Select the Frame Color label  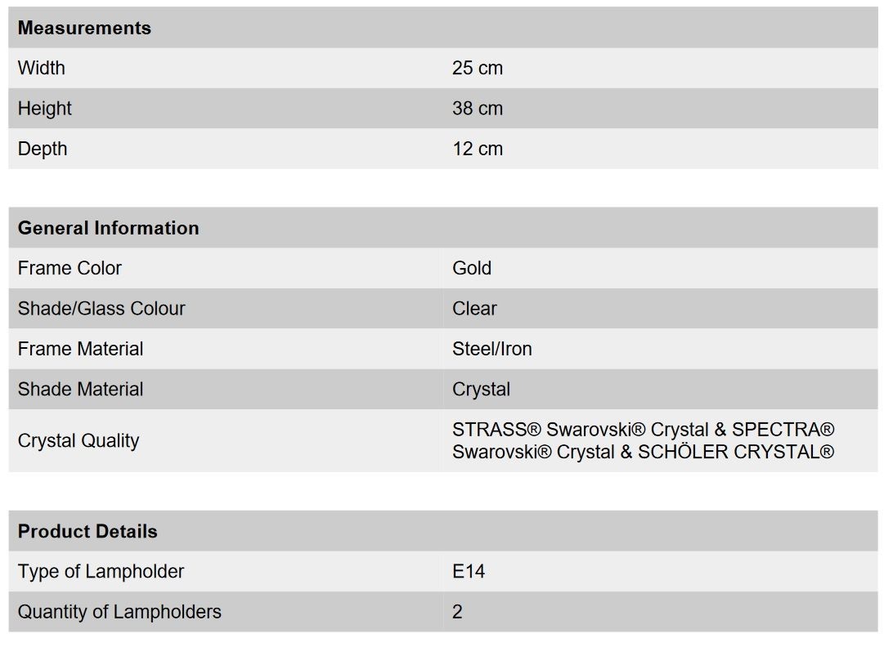[x=70, y=268]
